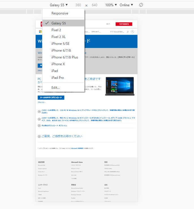Click the 会社 footer heading
194x209 pixels.
tap(106, 185)
